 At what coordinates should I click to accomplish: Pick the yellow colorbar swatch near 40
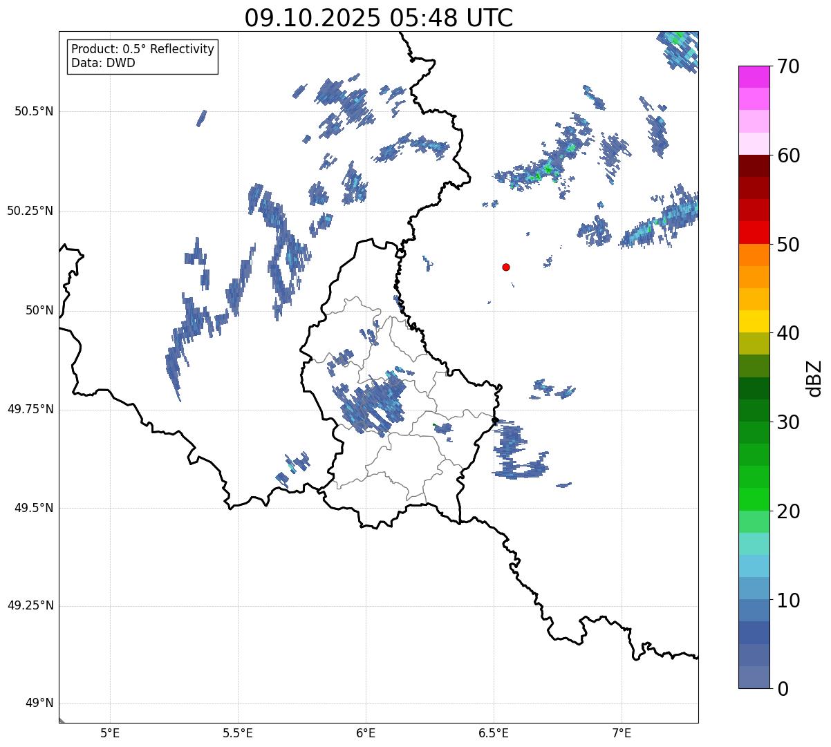coord(754,321)
